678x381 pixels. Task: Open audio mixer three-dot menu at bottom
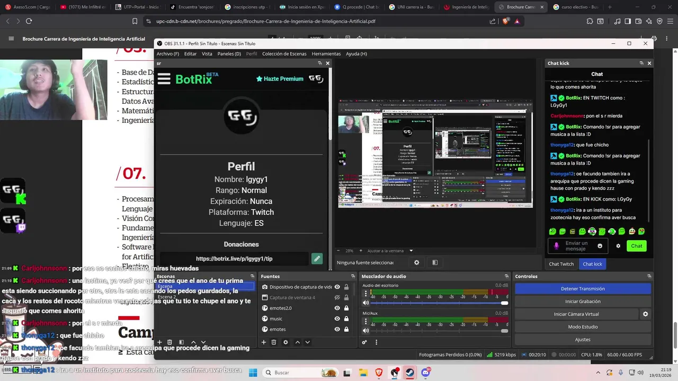click(x=377, y=342)
